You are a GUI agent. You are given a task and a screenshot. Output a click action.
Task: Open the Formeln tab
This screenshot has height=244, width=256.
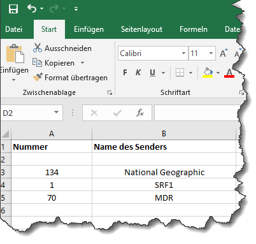point(194,29)
